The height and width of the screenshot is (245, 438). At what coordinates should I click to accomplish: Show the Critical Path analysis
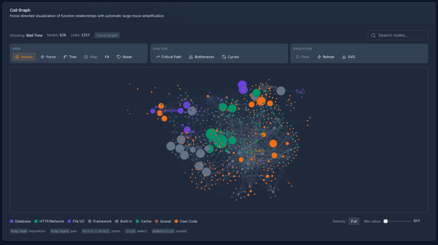tap(168, 57)
